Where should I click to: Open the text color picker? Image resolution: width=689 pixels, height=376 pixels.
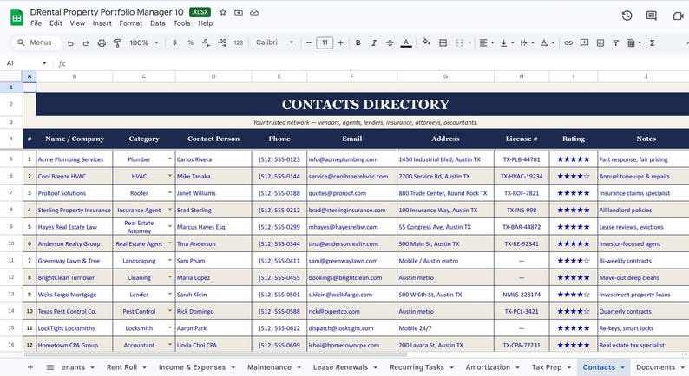pos(406,43)
